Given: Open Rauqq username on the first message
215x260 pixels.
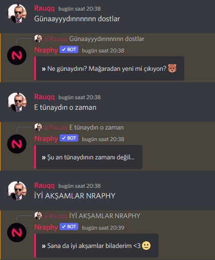Looking at the screenshot, I should (44, 8).
